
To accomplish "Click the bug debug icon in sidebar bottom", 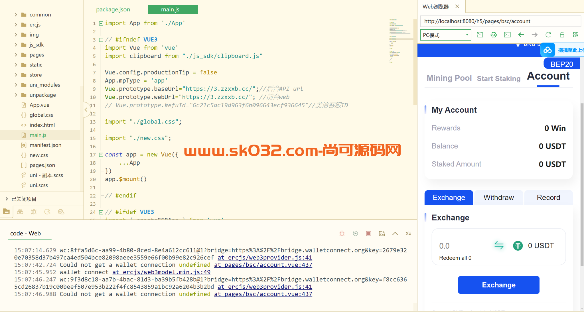I will (34, 212).
